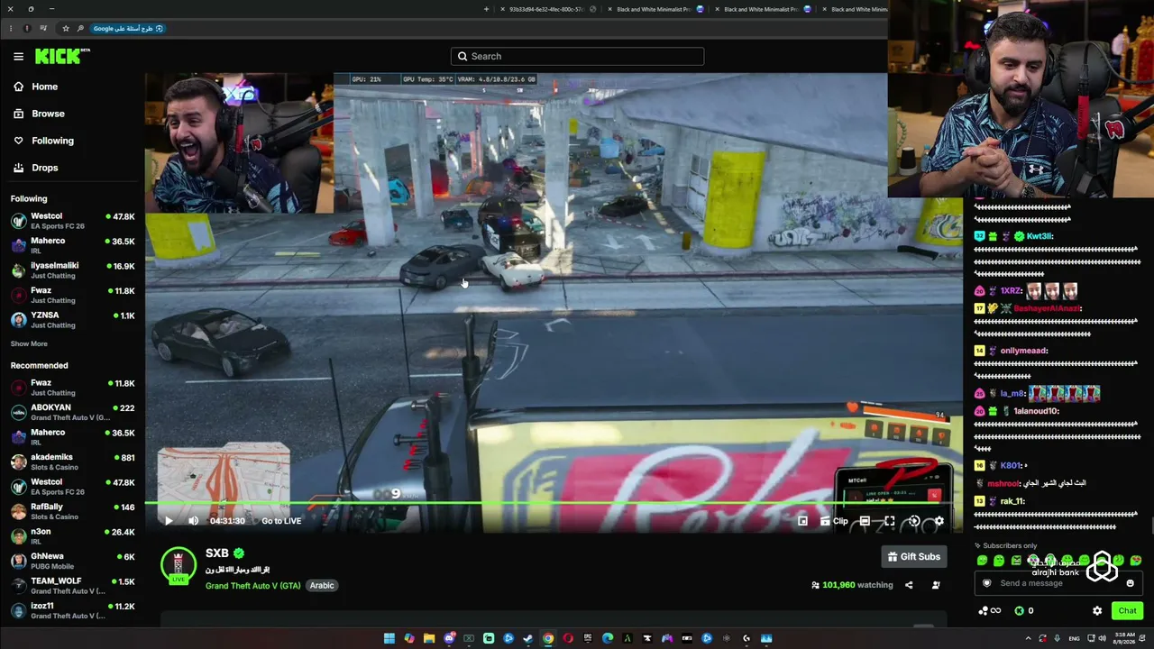Click the Gift Subs button
1154x649 pixels.
tap(914, 557)
